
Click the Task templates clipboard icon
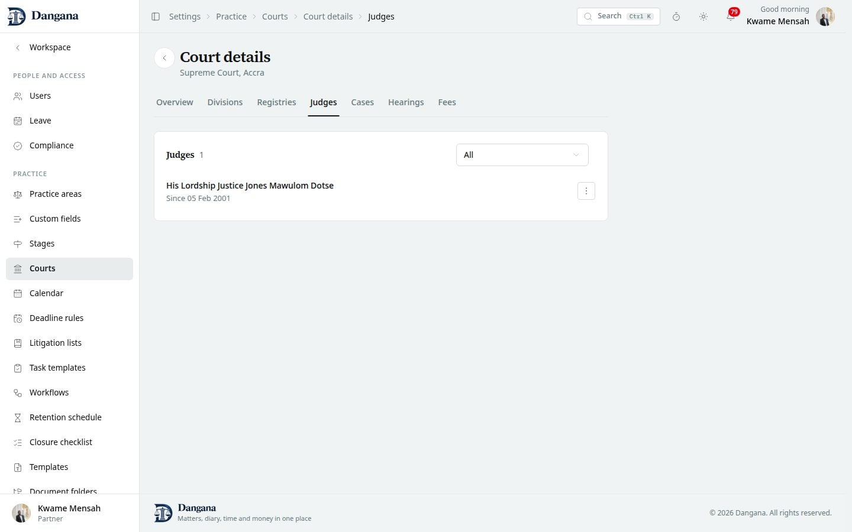18,368
